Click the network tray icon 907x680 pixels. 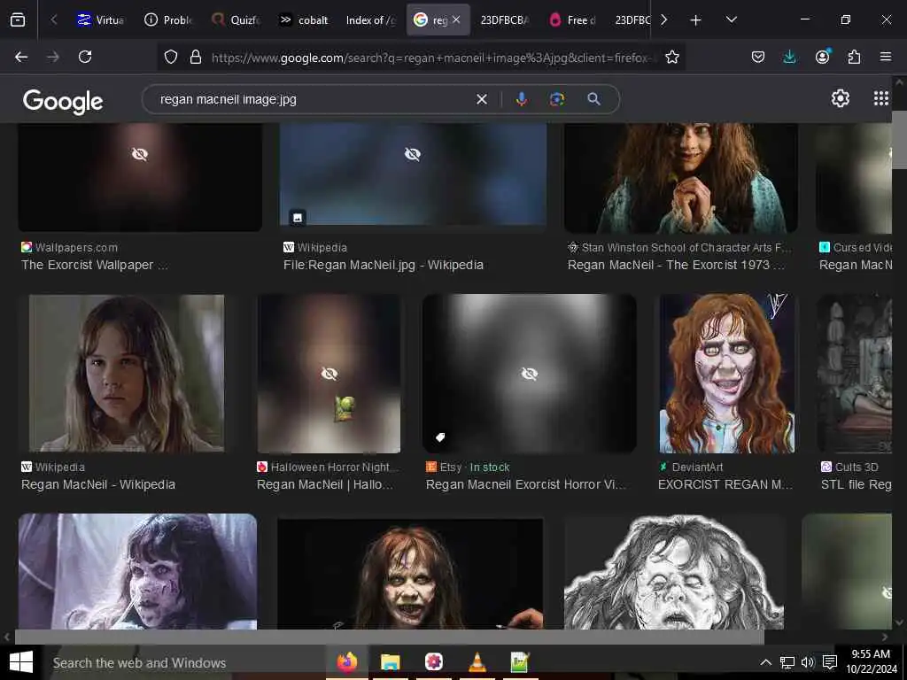(787, 662)
